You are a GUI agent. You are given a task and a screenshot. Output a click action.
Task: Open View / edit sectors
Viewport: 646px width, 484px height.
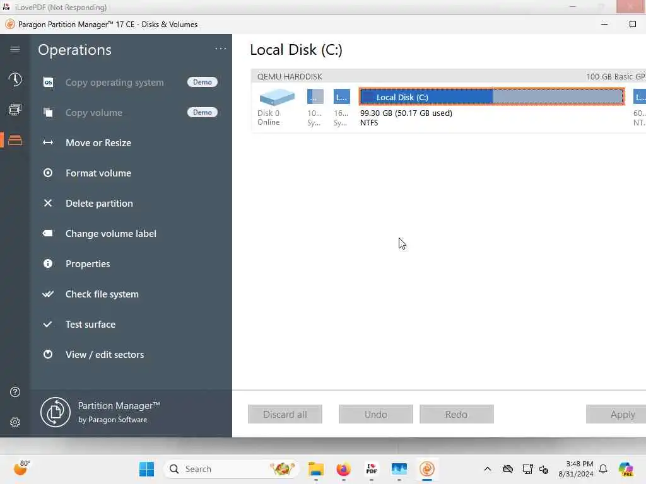[x=105, y=354]
